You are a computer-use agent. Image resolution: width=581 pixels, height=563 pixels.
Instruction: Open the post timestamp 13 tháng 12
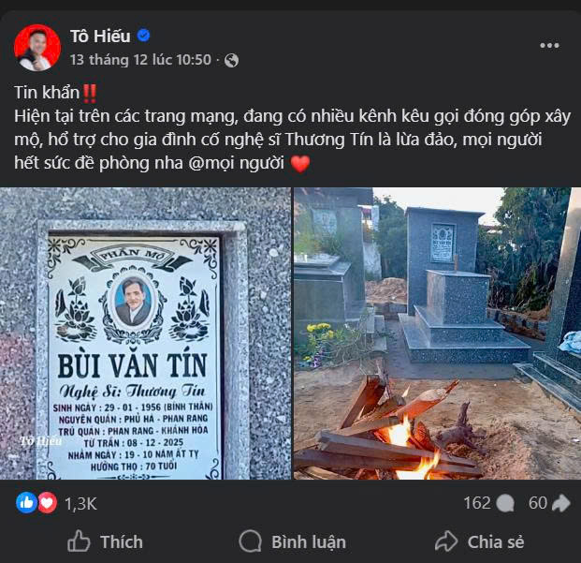coord(140,60)
